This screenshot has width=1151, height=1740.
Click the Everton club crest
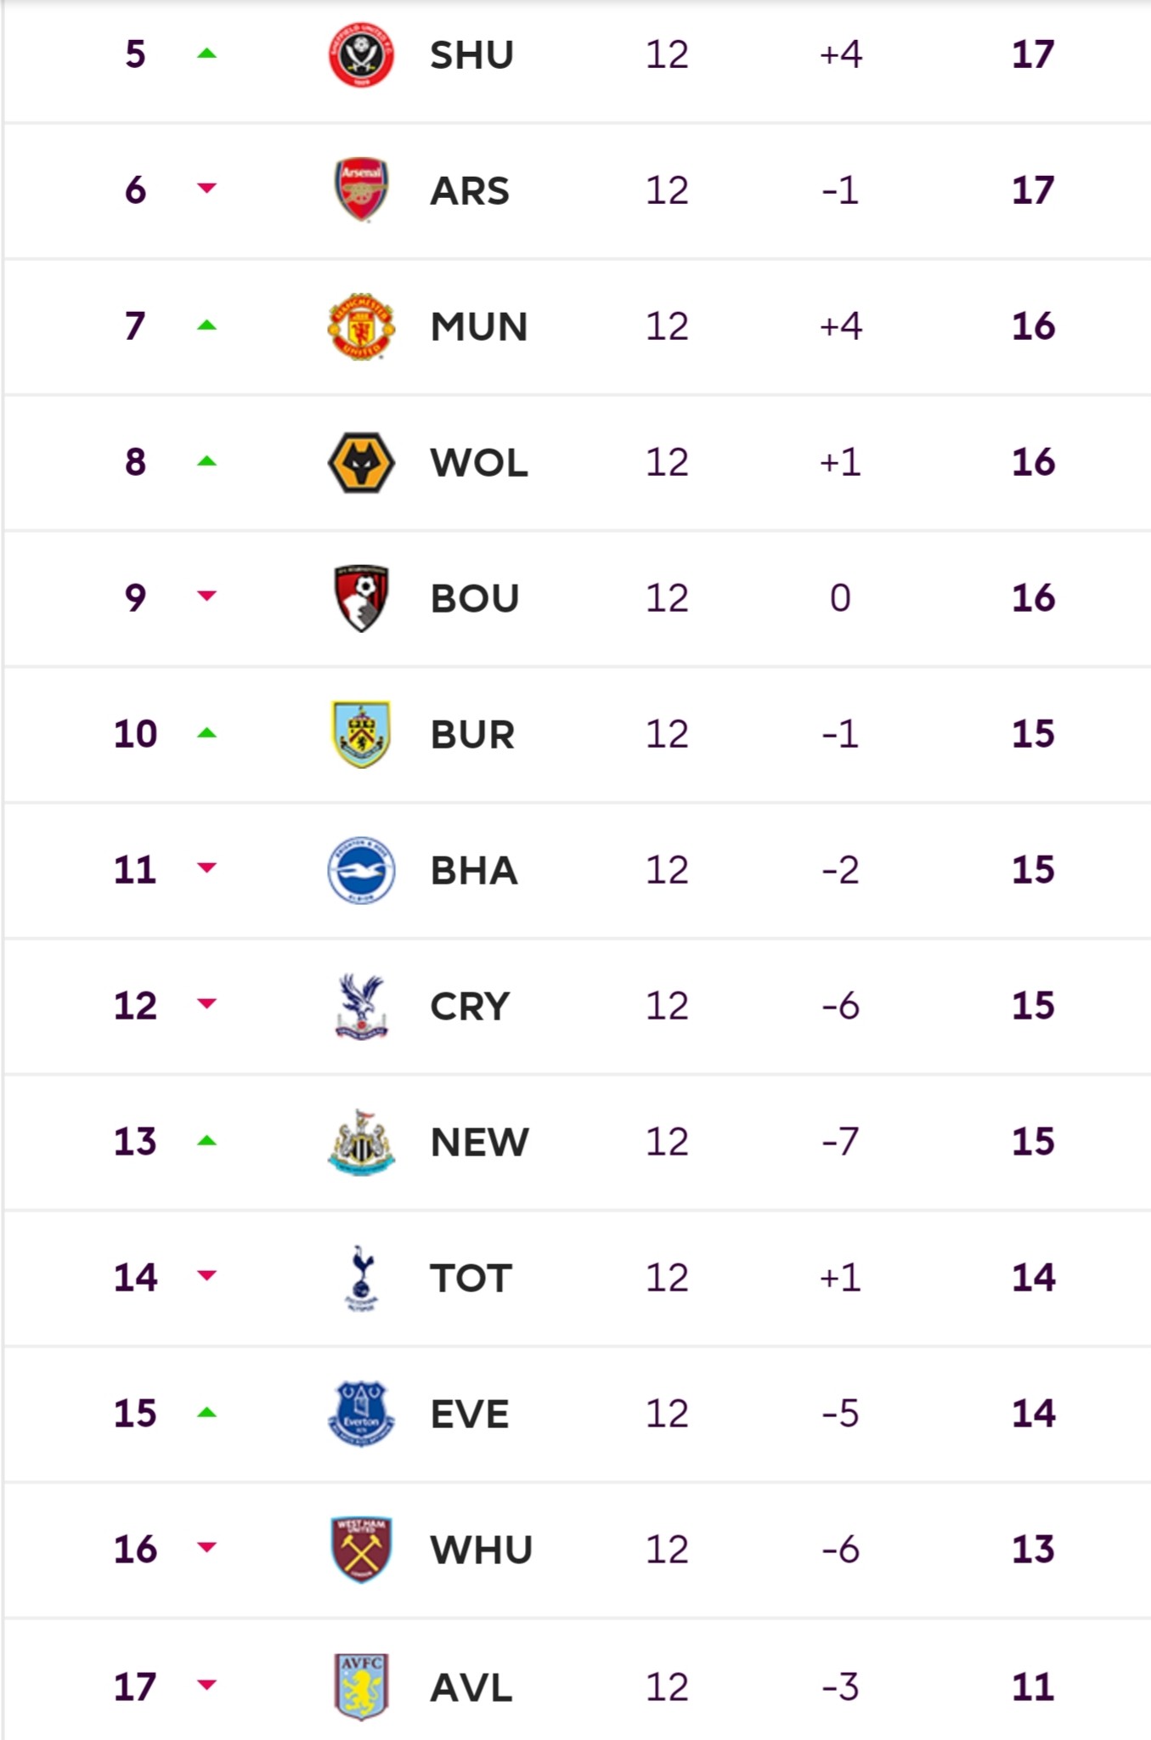pos(361,1414)
